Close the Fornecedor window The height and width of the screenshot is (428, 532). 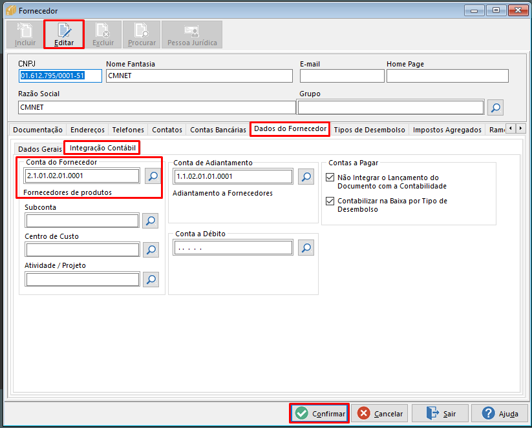pos(518,10)
